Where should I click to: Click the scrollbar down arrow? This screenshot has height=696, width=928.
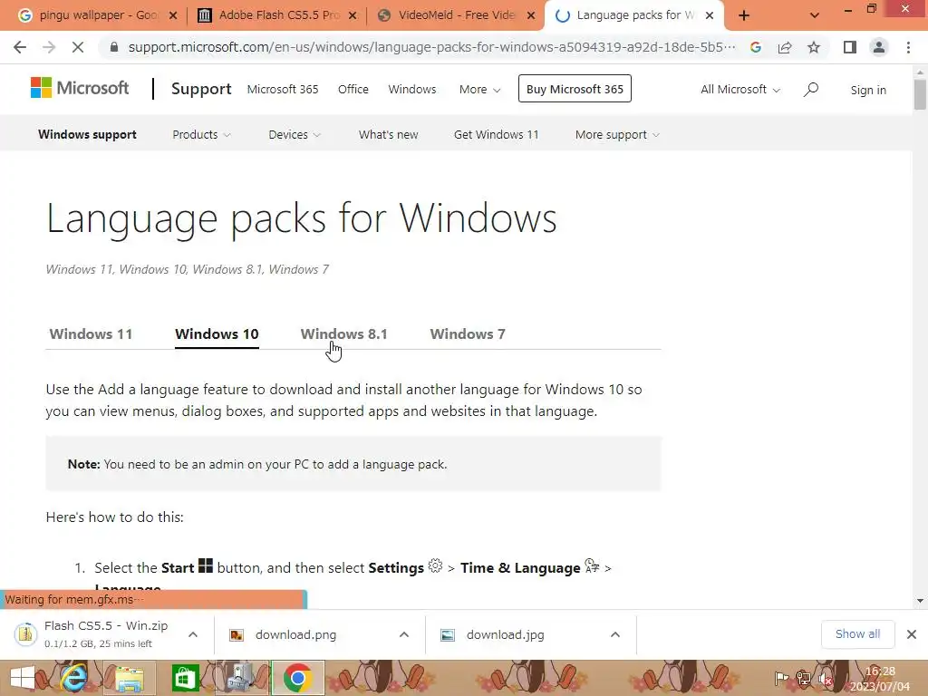point(920,601)
